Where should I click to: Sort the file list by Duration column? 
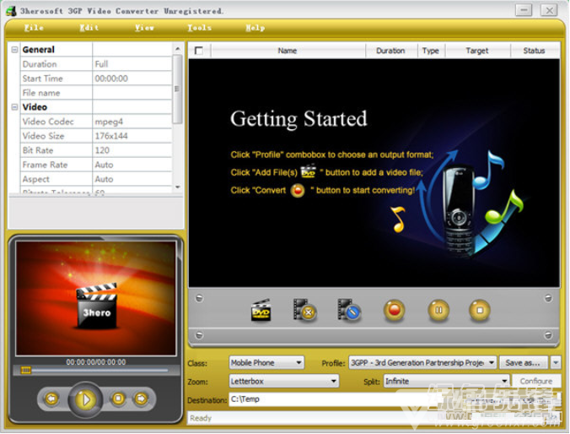coord(390,51)
